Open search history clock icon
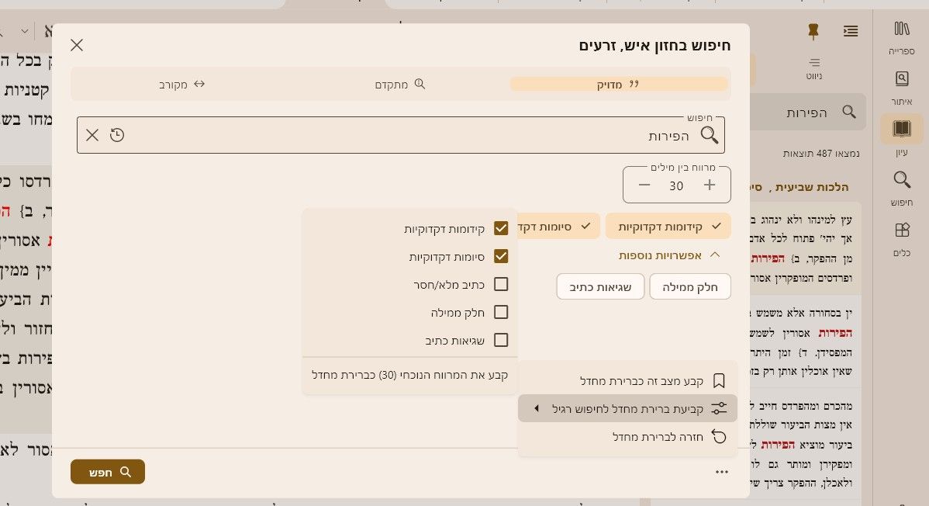929x506 pixels. (117, 135)
